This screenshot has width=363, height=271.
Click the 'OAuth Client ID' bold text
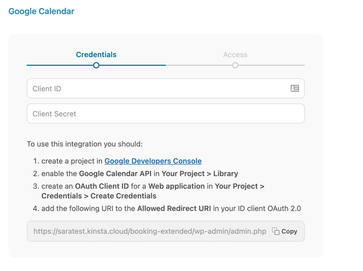point(102,186)
